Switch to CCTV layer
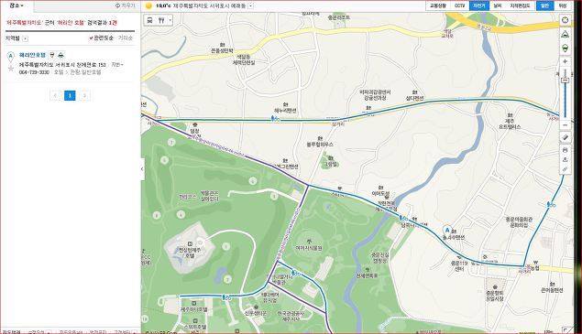The image size is (582, 334). [x=459, y=5]
